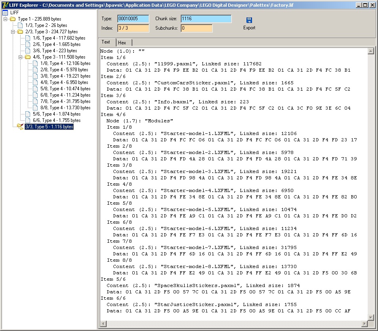
Task: Click the folder icon of 2/3, Type 3
Action: click(x=21, y=32)
